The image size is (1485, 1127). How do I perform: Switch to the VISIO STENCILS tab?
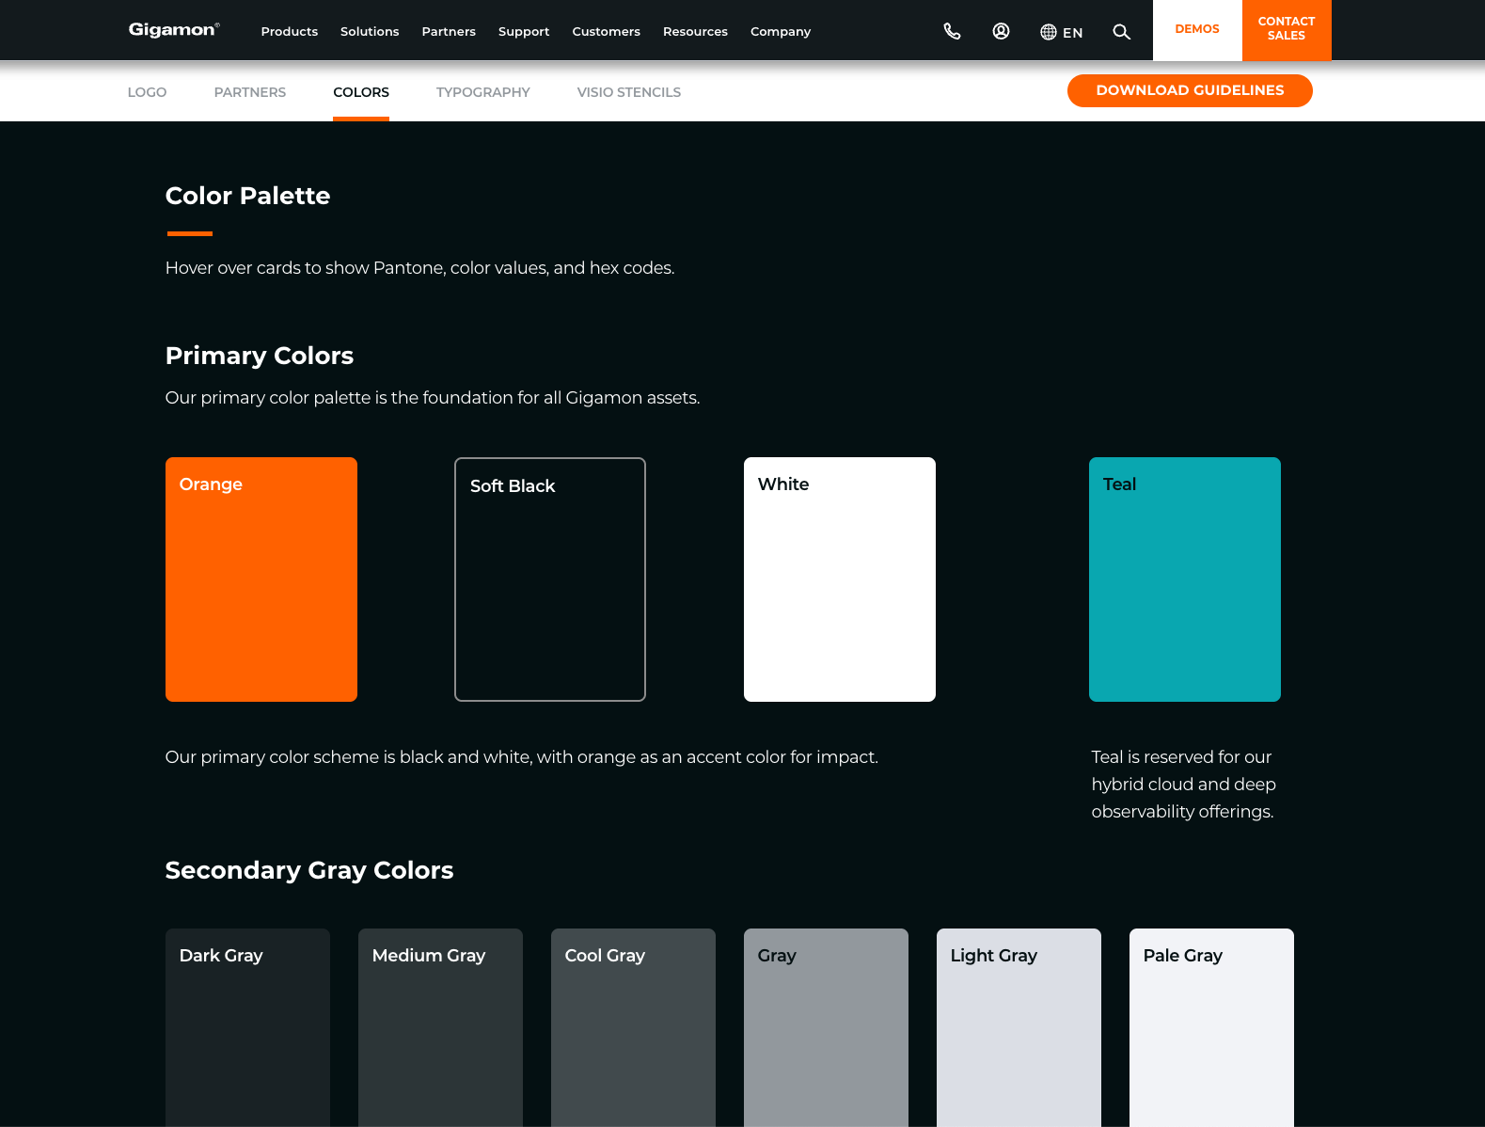point(629,92)
